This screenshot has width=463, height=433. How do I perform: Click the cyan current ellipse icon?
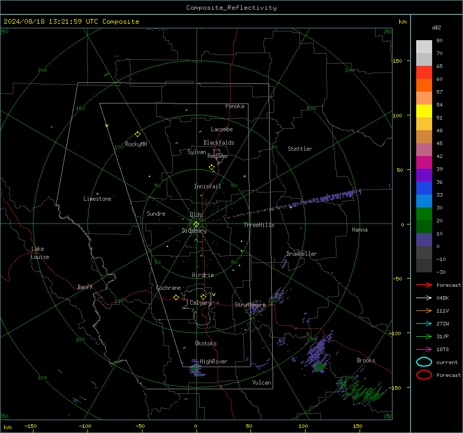[424, 362]
